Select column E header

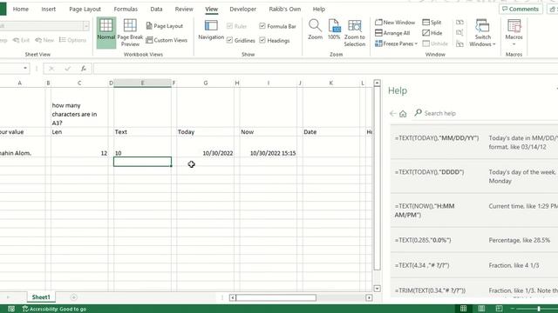click(x=142, y=83)
